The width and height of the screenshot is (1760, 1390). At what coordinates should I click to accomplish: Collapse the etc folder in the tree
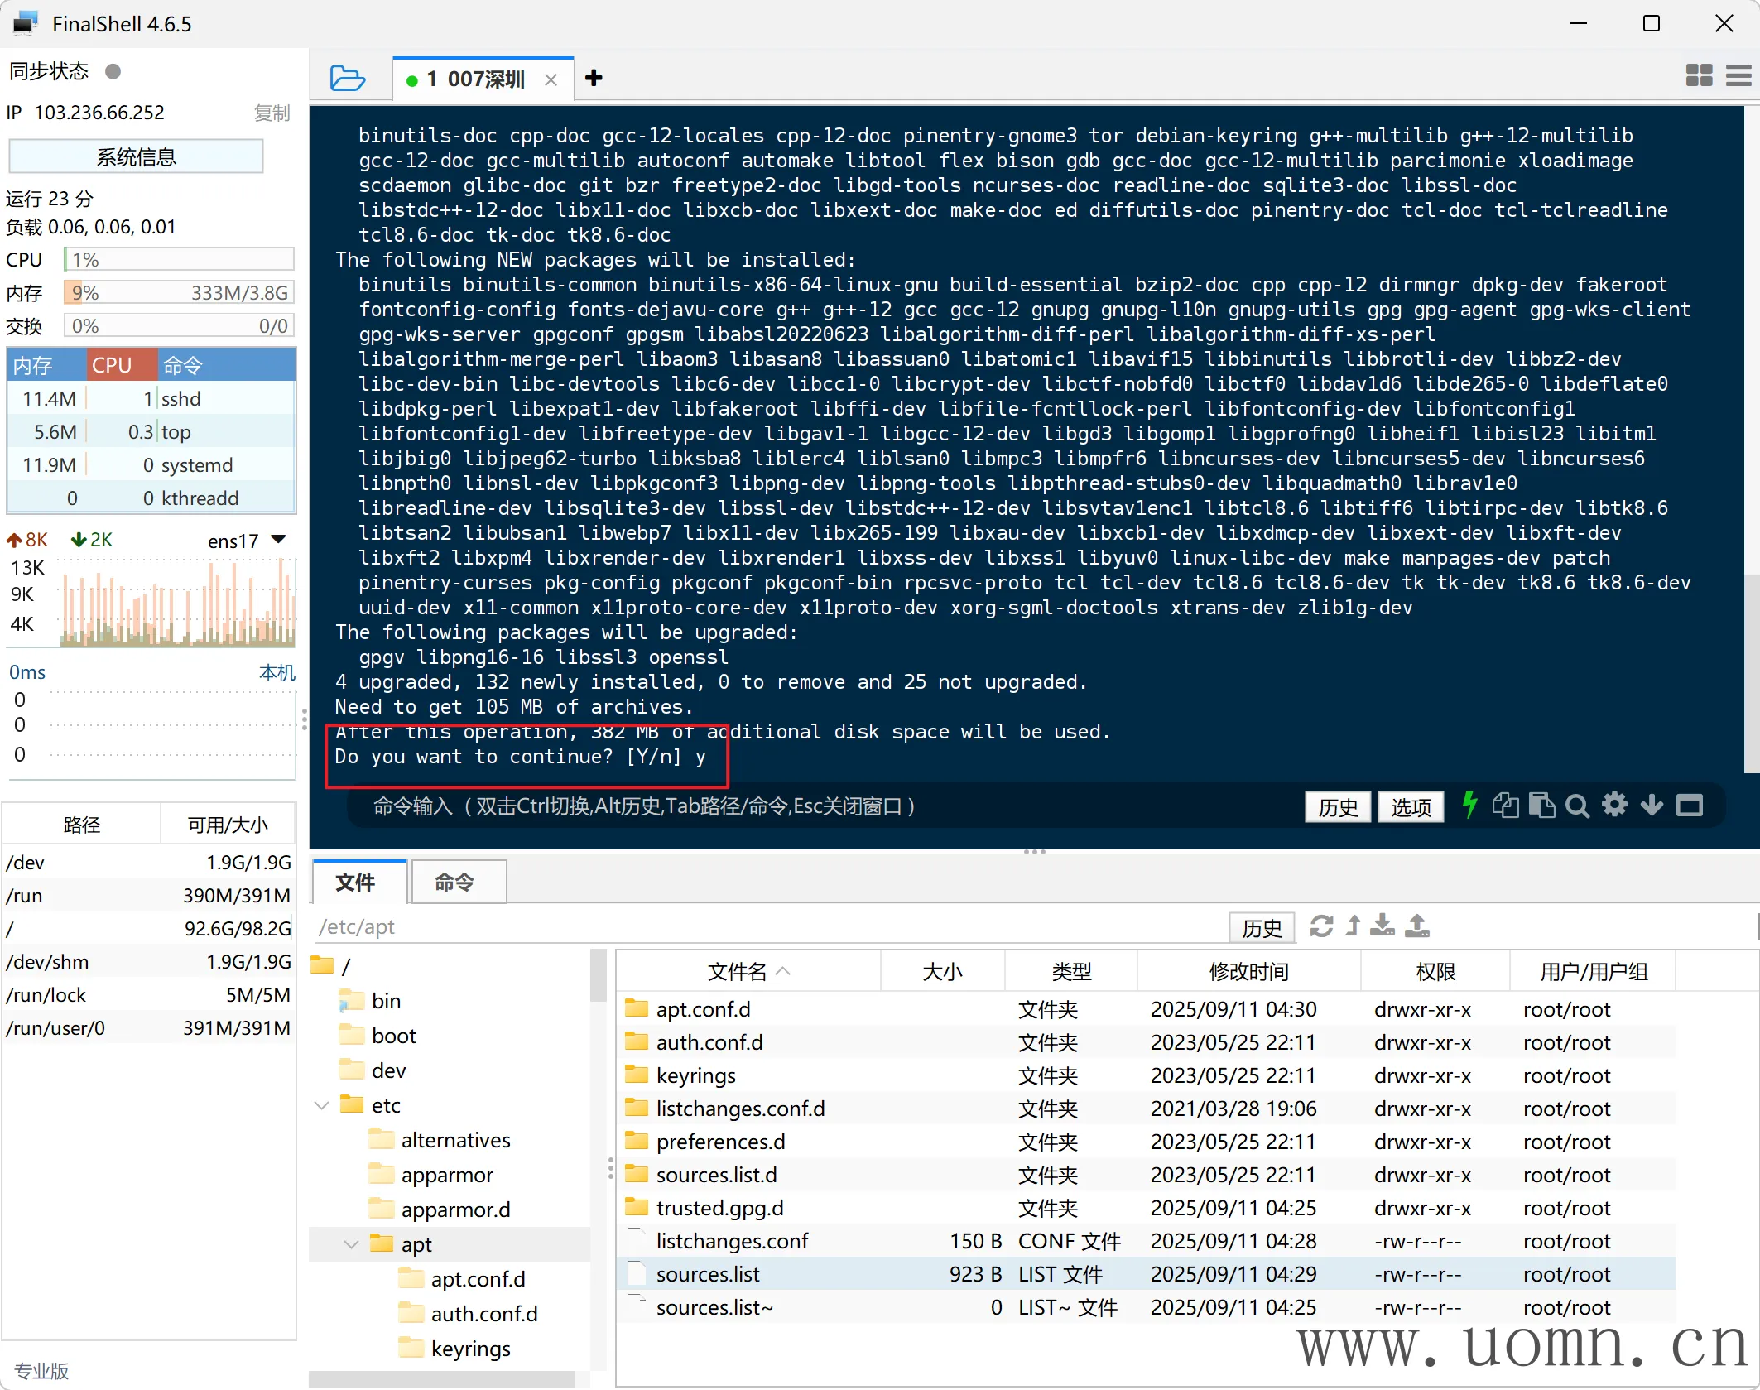point(322,1105)
